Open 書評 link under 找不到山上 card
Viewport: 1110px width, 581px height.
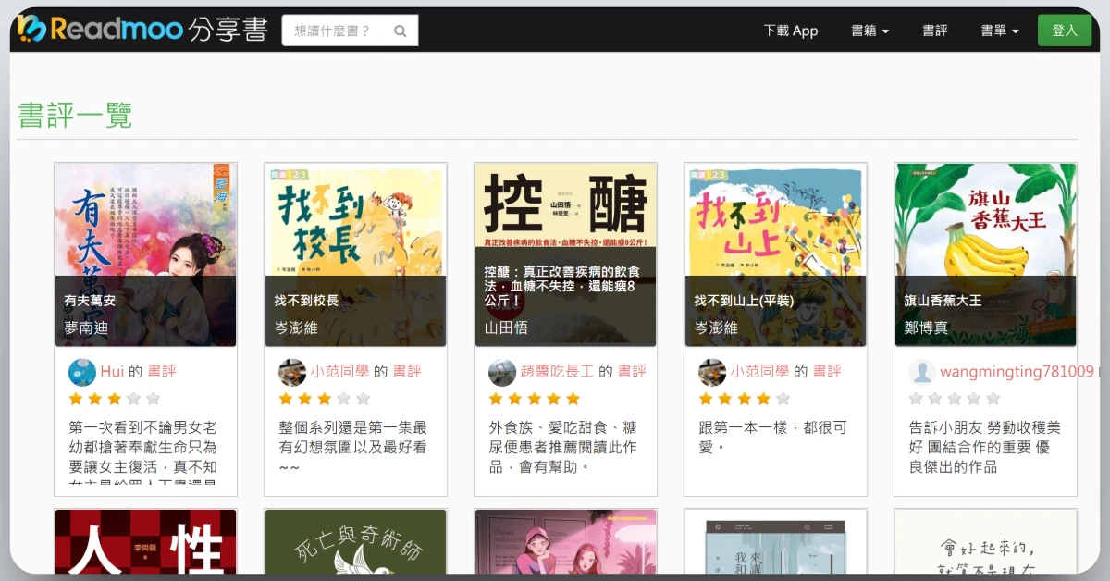point(827,372)
